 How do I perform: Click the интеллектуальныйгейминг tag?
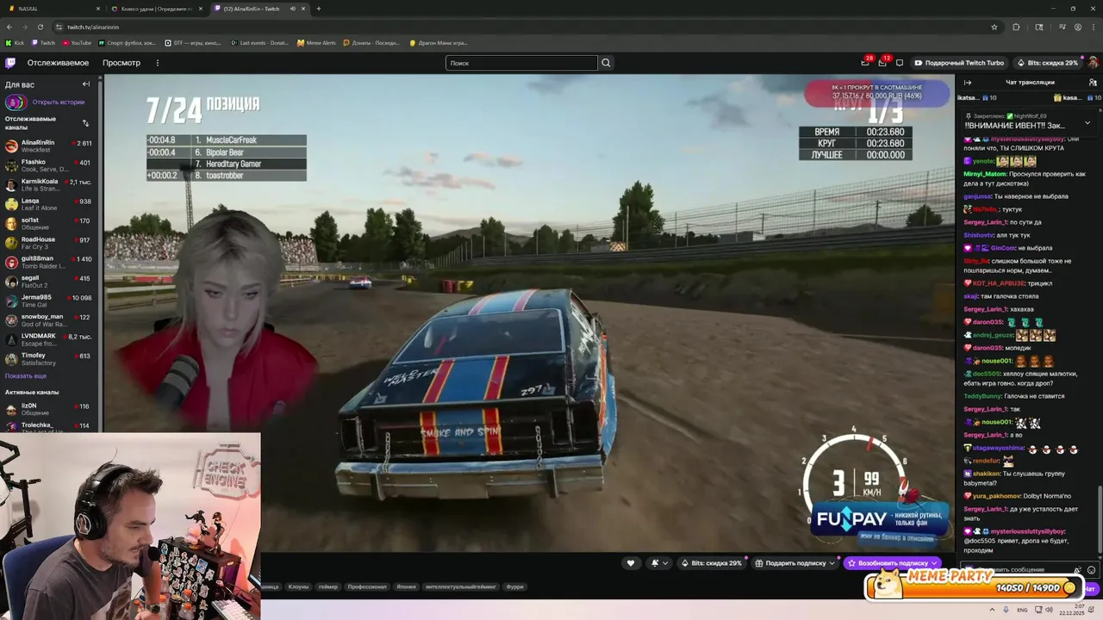point(462,586)
